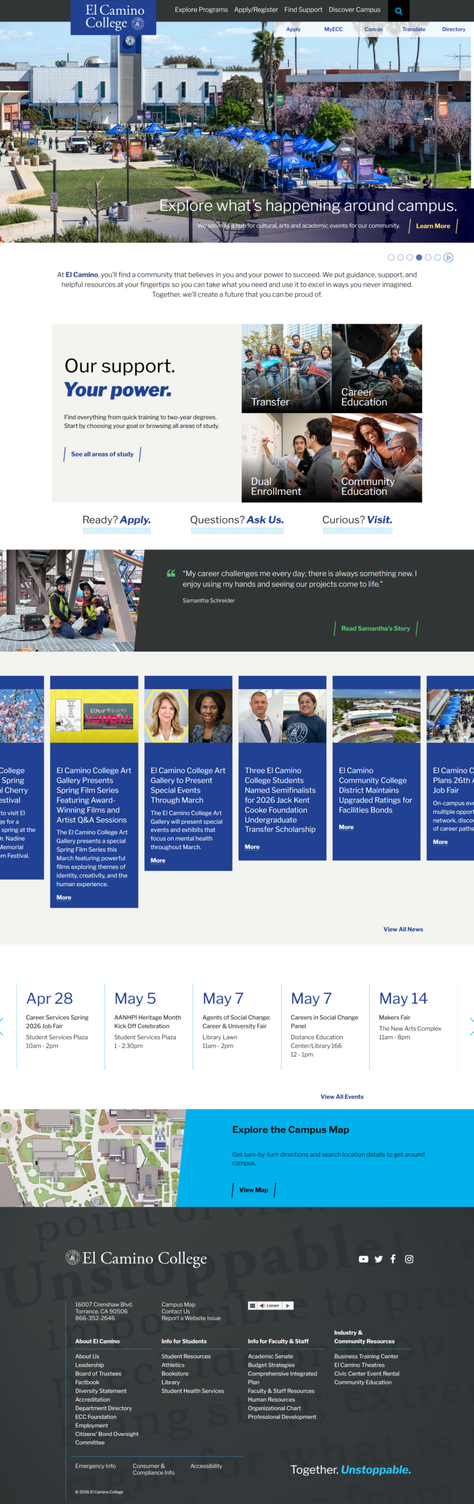Open the May 5 AANHPI Heritage Month event
This screenshot has height=1504, width=474.
pyautogui.click(x=147, y=1022)
